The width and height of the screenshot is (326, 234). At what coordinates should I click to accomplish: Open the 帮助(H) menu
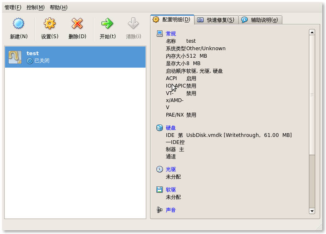59,7
